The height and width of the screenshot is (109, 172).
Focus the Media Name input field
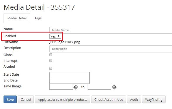[111, 30]
